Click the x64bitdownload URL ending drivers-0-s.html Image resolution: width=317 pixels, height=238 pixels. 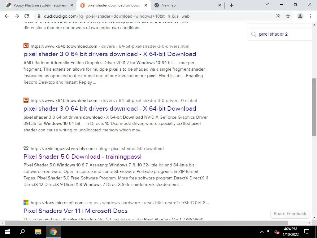coord(114,100)
